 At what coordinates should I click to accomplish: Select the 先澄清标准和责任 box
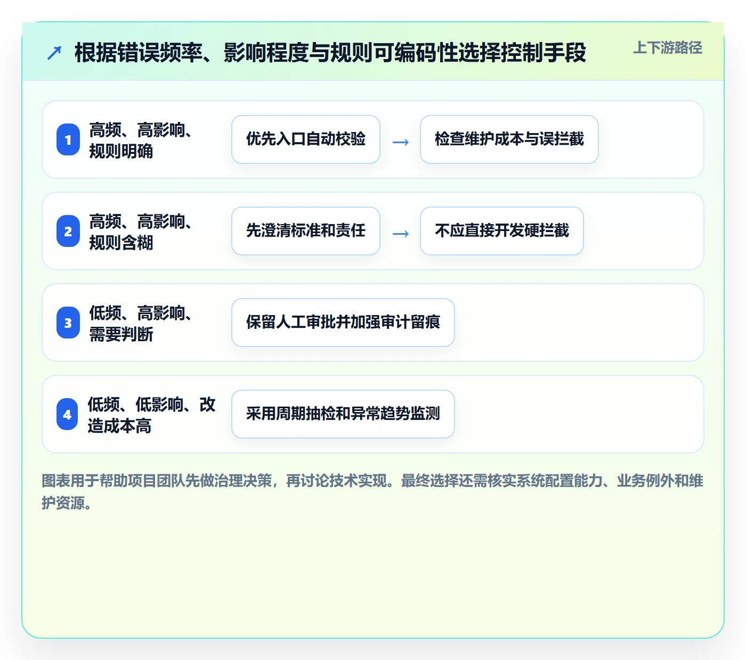(306, 231)
